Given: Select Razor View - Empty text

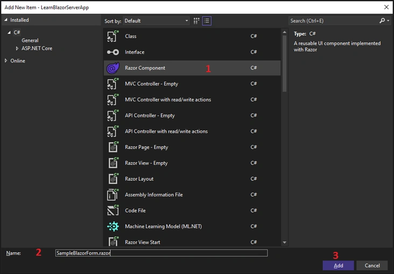Looking at the screenshot, I should coord(146,163).
